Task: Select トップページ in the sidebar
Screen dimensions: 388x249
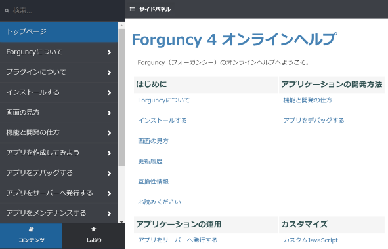Action: click(59, 32)
